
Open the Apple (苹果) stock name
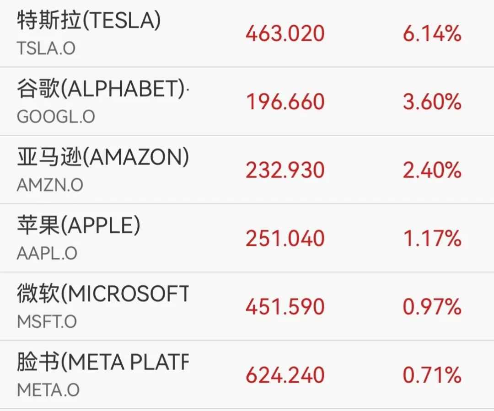coord(78,226)
